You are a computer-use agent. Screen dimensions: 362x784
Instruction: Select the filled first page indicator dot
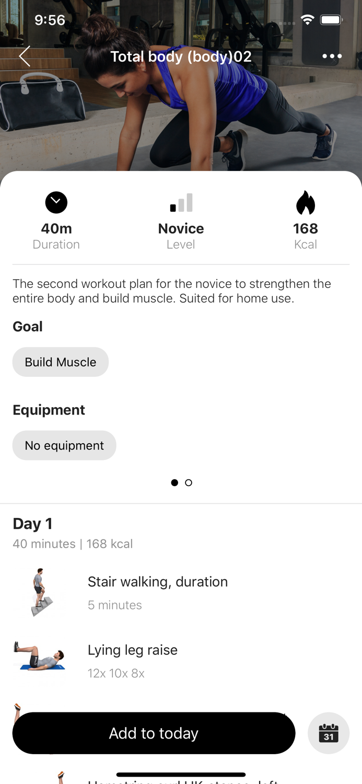(174, 482)
